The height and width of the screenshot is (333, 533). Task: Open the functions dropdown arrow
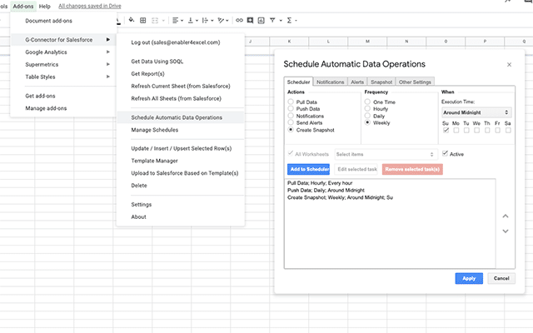point(296,21)
